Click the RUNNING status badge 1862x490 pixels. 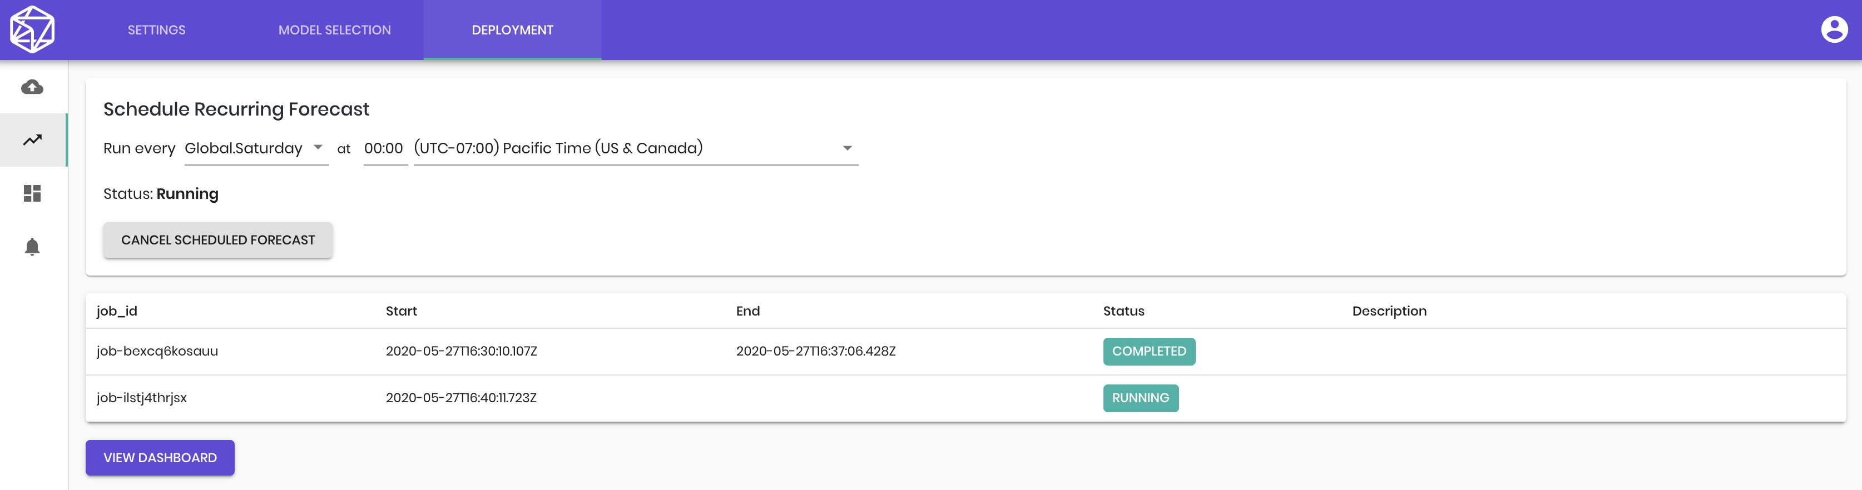pyautogui.click(x=1140, y=398)
